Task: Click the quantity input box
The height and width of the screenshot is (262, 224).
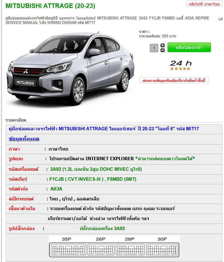Action: (154, 48)
